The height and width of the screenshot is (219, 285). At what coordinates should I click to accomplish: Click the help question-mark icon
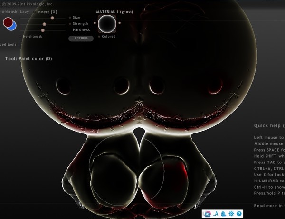[x=239, y=214]
